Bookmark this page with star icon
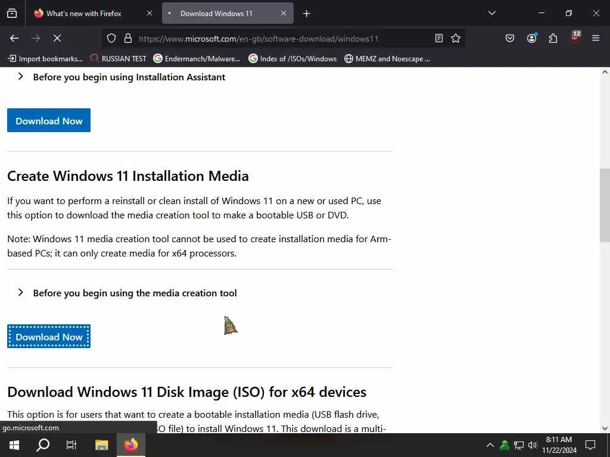This screenshot has height=457, width=610. click(456, 38)
